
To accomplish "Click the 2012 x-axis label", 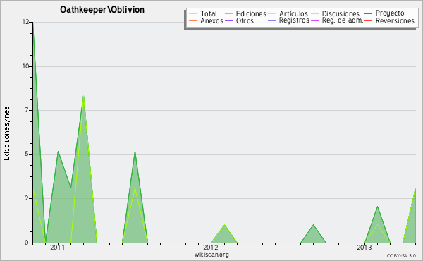I will point(211,247).
